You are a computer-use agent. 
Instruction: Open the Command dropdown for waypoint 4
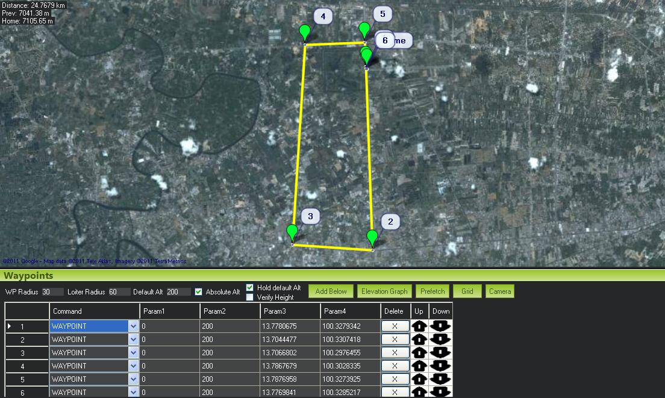[133, 366]
